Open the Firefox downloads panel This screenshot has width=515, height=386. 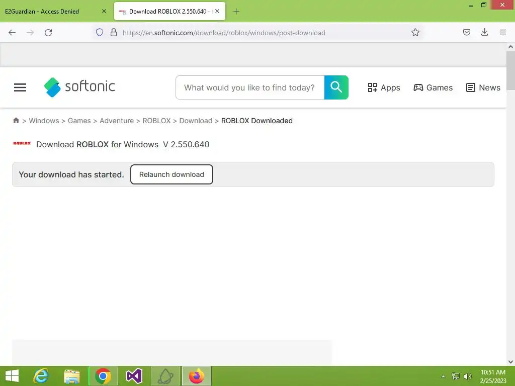click(x=484, y=32)
